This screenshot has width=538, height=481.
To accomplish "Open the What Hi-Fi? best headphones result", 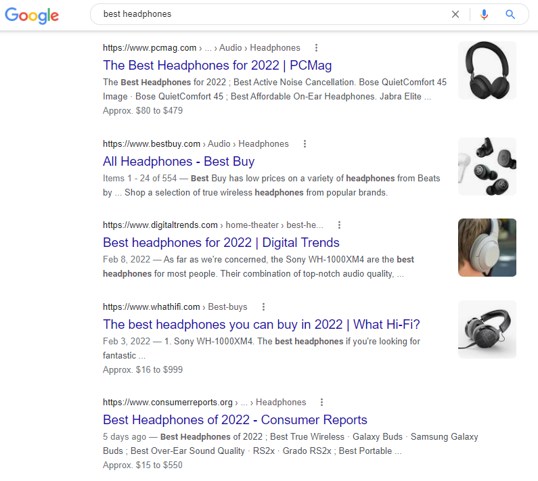I will 261,324.
